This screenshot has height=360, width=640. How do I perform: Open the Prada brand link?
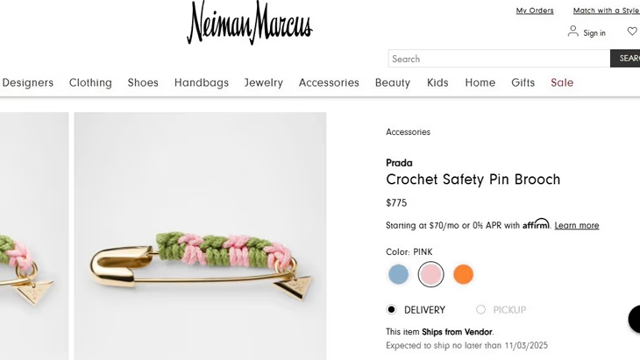pyautogui.click(x=399, y=162)
